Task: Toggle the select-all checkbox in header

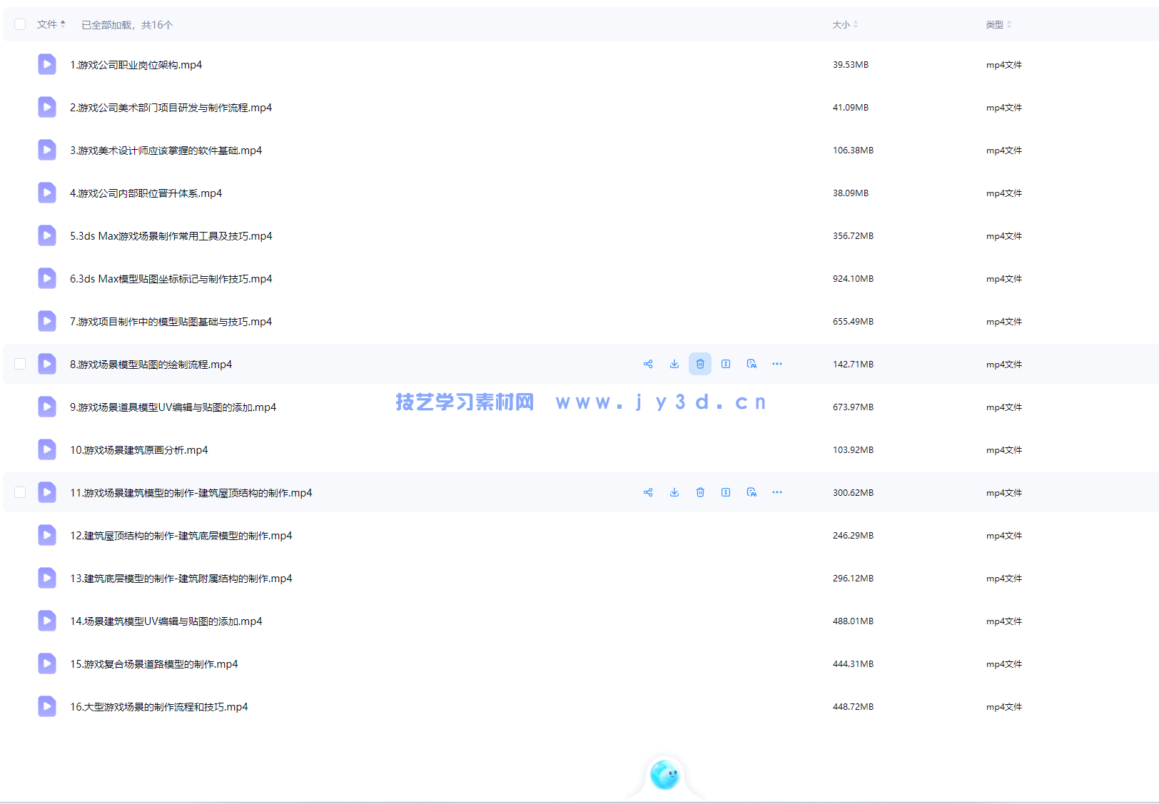Action: 20,24
